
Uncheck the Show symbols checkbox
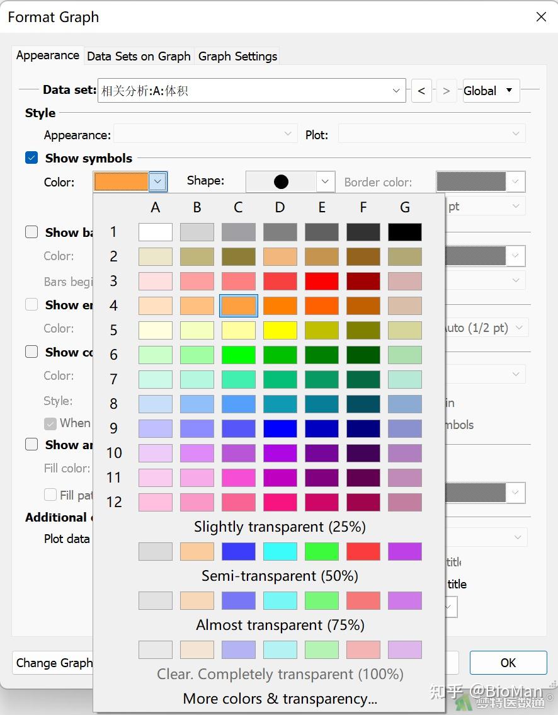click(31, 158)
